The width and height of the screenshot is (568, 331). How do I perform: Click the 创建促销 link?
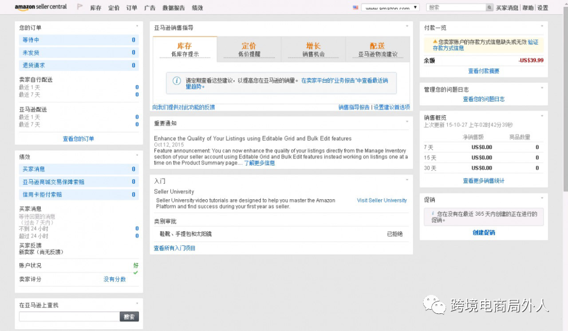click(x=483, y=232)
